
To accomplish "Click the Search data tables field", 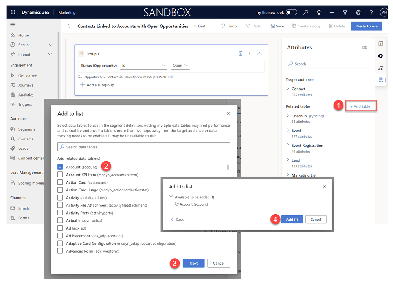I will click(143, 147).
